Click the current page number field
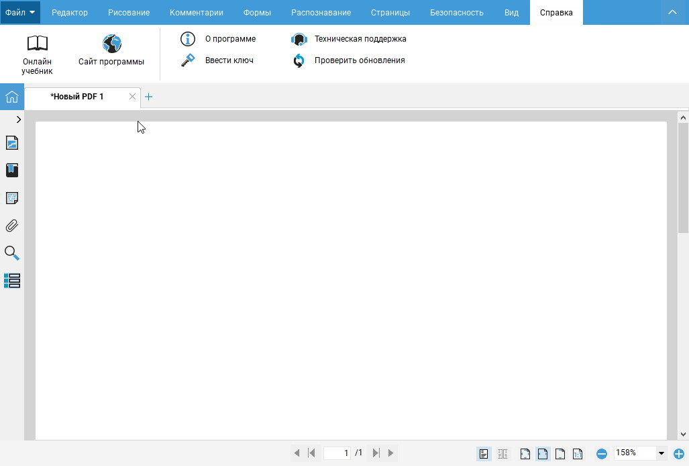This screenshot has width=689, height=466. pos(337,453)
